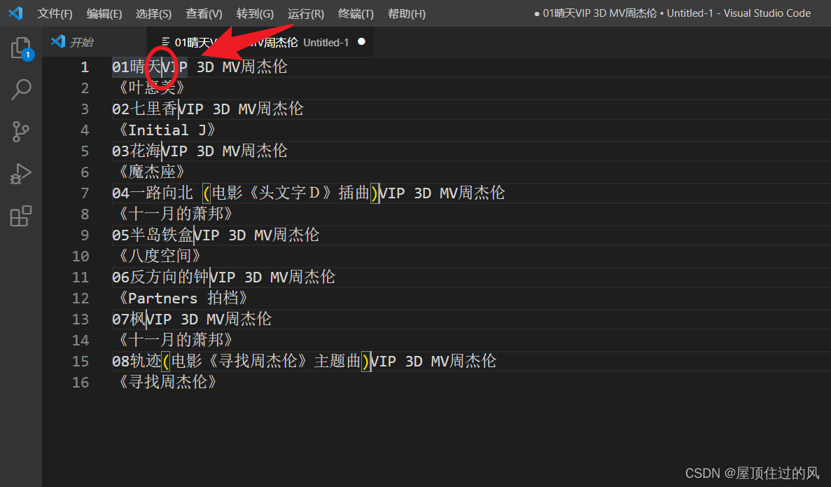Open the Run and Debug view

coord(21,174)
